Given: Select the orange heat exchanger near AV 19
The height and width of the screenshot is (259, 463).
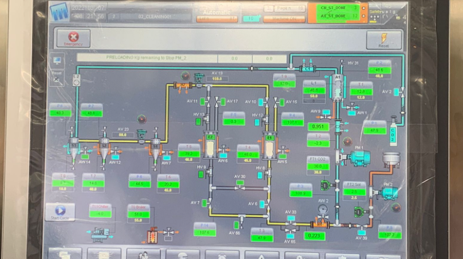Looking at the screenshot, I should pyautogui.click(x=183, y=86).
